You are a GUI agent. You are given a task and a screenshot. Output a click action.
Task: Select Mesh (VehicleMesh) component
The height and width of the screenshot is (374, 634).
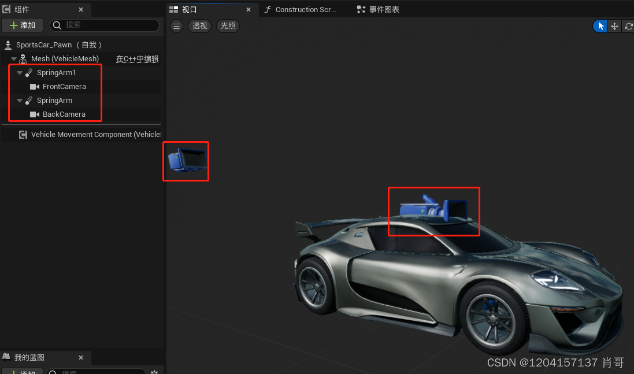pyautogui.click(x=65, y=58)
